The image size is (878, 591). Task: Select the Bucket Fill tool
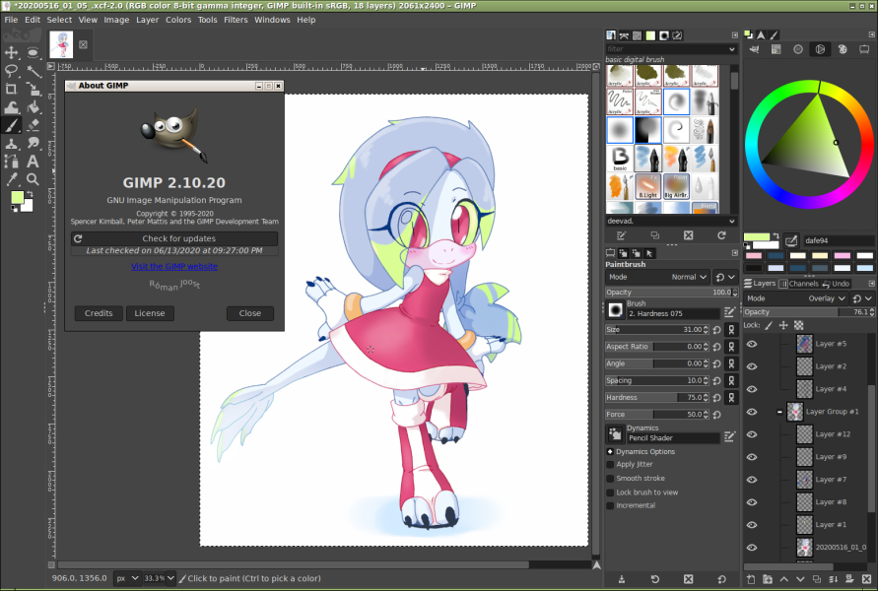[33, 107]
